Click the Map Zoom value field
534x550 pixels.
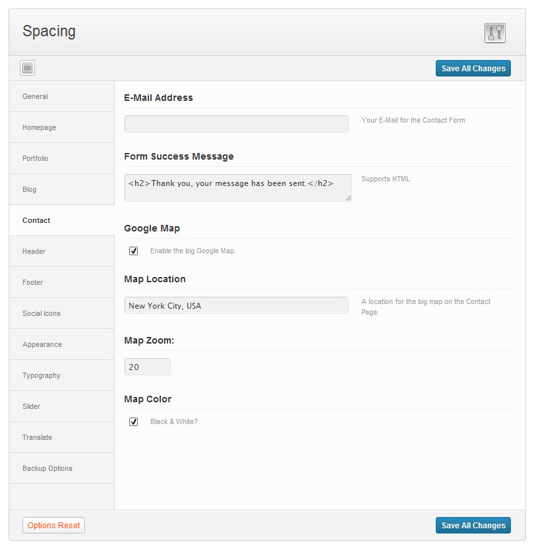147,367
